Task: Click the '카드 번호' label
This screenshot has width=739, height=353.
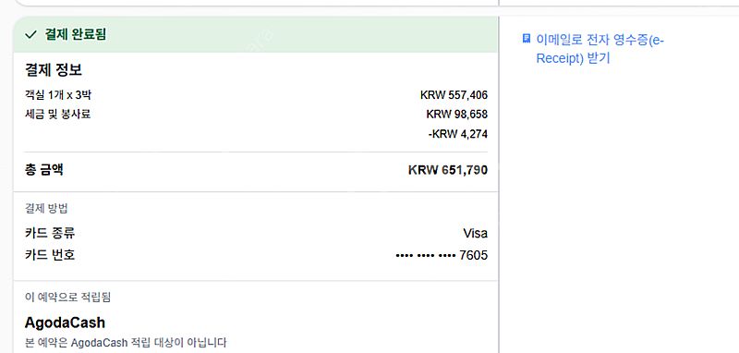Action: click(x=50, y=255)
